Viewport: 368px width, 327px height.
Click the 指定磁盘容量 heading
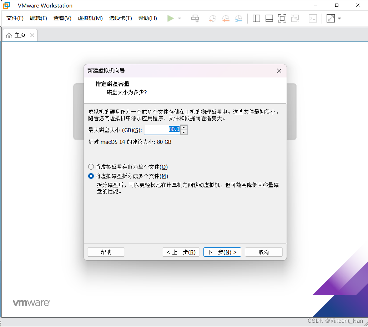tap(112, 84)
